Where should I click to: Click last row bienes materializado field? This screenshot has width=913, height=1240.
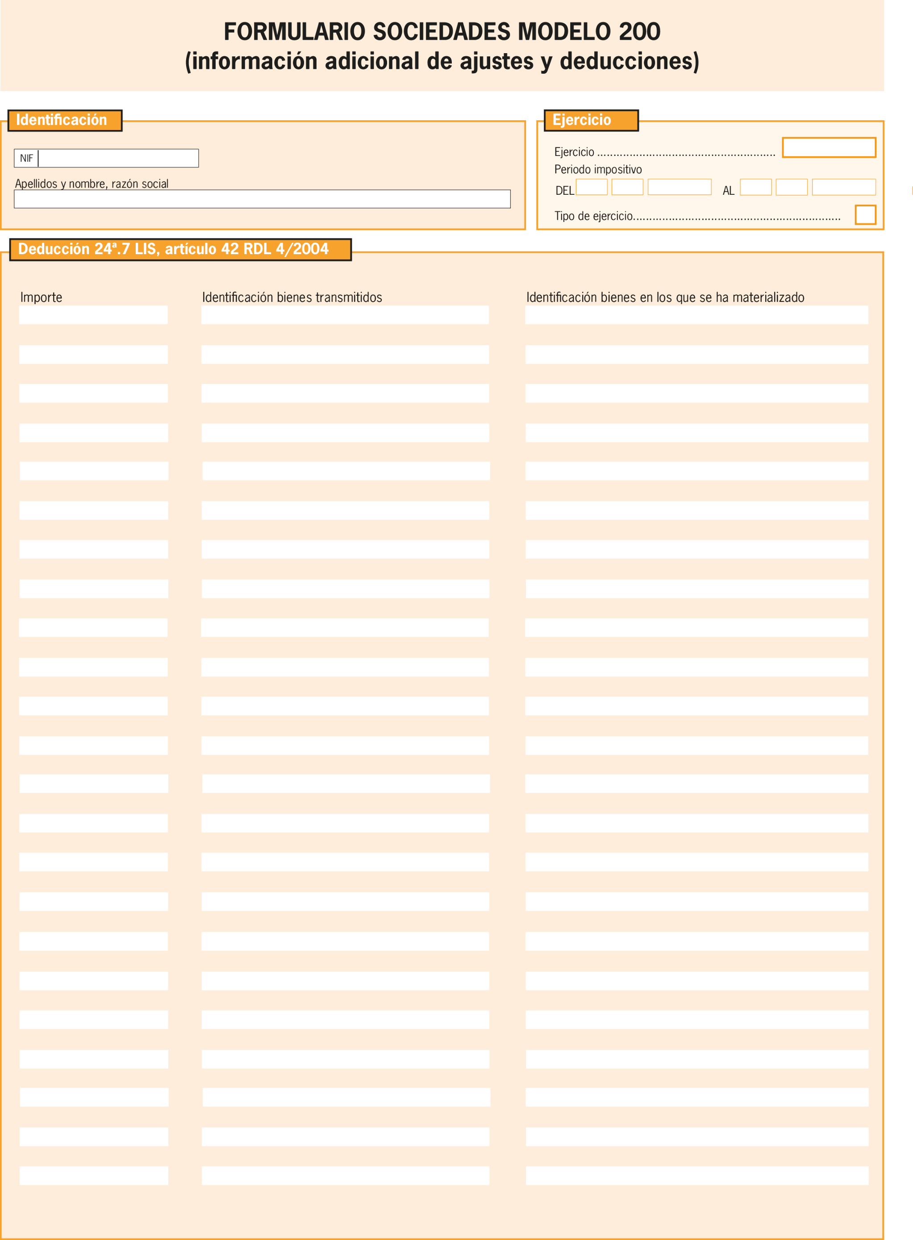[x=697, y=1175]
